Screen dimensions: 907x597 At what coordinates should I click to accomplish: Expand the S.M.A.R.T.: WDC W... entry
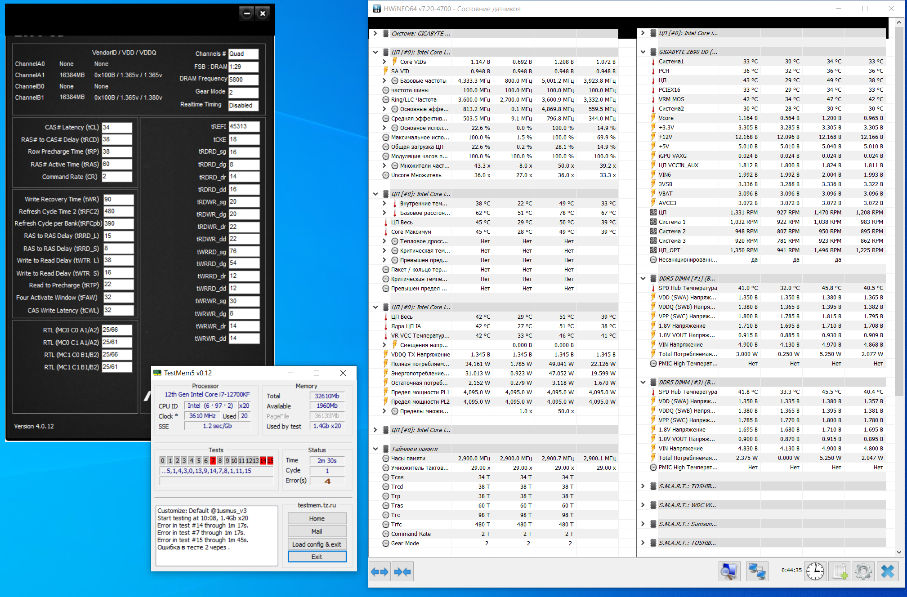[643, 505]
